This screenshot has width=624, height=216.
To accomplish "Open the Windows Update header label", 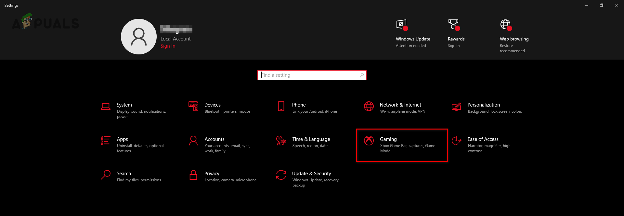I will pyautogui.click(x=413, y=39).
